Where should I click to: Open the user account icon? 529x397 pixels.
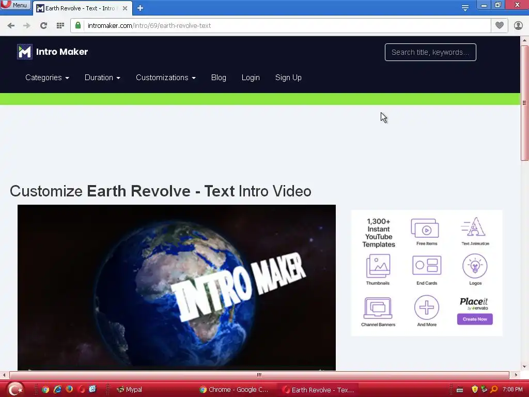[x=518, y=26]
